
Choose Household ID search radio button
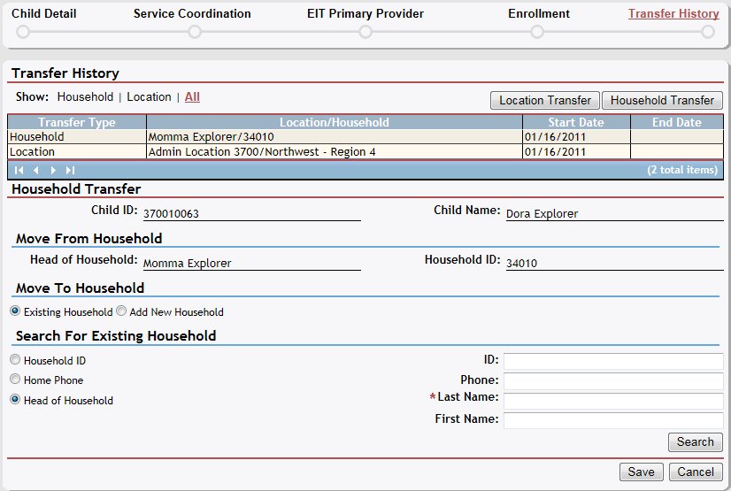click(15, 360)
